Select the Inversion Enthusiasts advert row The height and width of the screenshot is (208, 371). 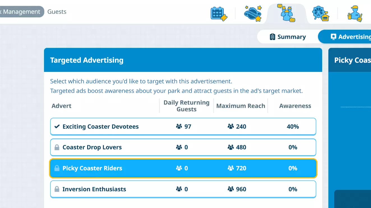pos(183,189)
